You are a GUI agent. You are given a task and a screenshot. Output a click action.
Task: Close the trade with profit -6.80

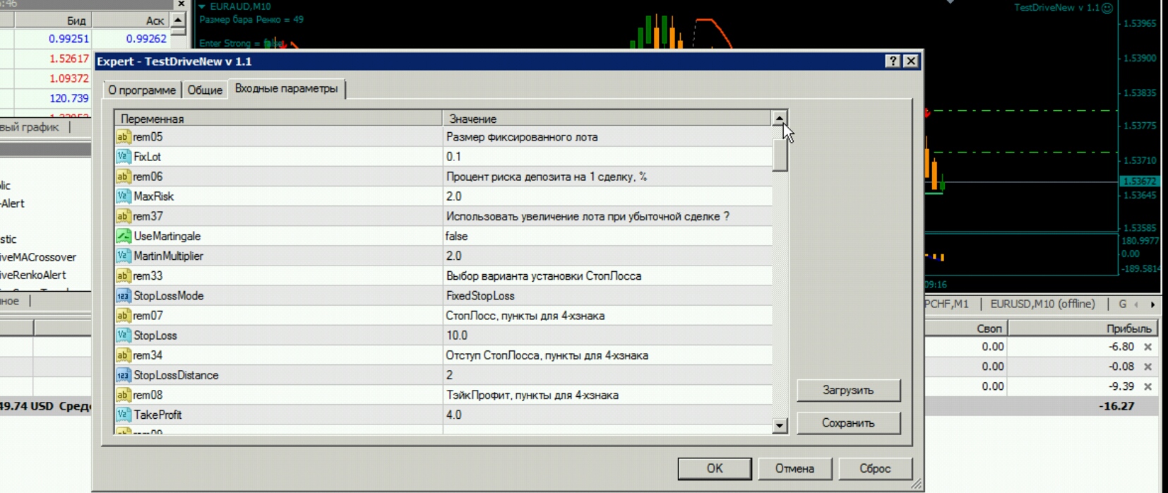point(1148,347)
